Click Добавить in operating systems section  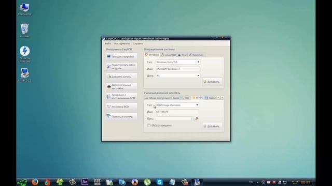click(212, 82)
